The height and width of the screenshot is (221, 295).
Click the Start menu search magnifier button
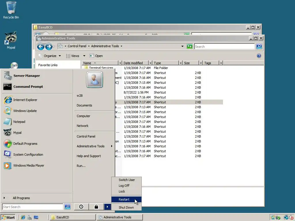pyautogui.click(x=67, y=207)
